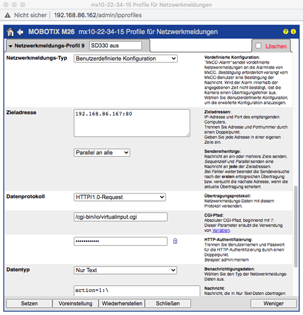Click the Voreinstellung button
The image size is (303, 315).
[x=76, y=304]
